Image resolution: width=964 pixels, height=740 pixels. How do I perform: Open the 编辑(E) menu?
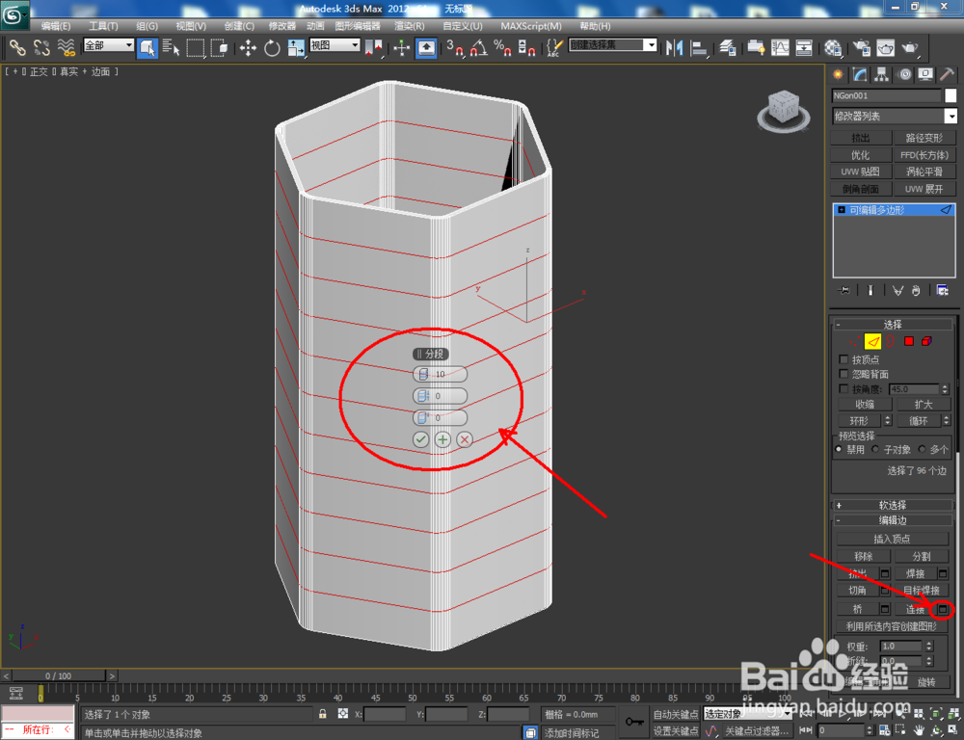tap(56, 26)
